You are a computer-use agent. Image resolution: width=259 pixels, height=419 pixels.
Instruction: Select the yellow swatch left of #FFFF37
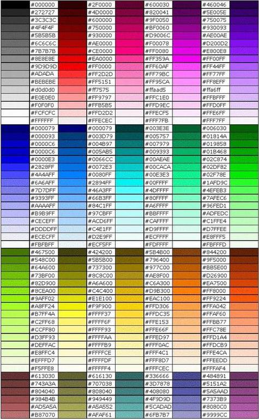73,314
